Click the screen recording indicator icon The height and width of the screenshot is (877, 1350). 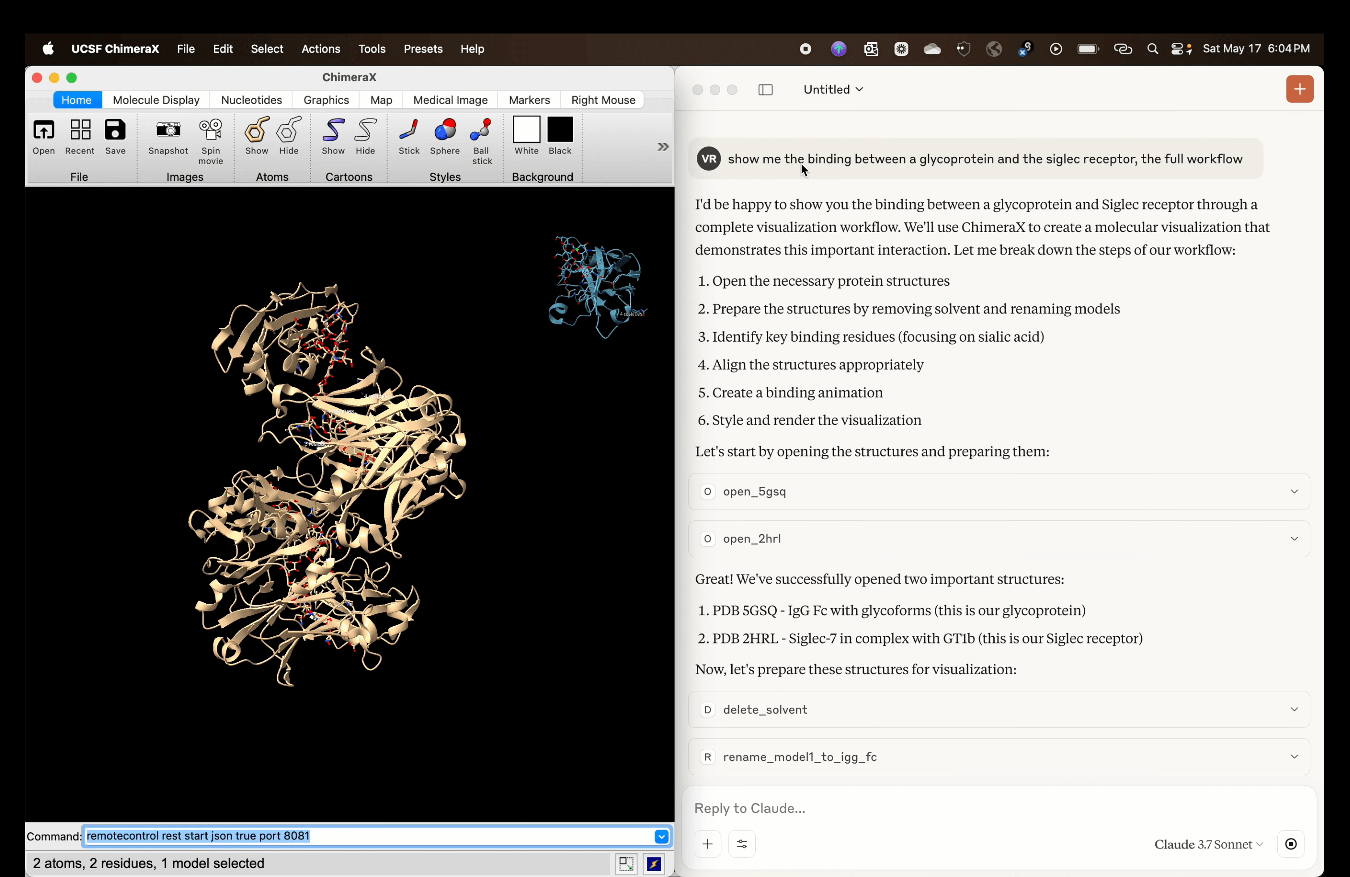[x=805, y=49]
